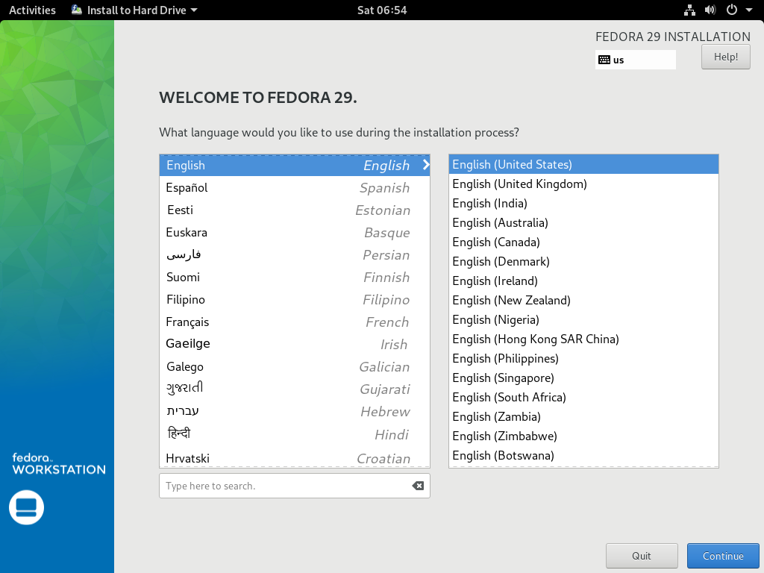Select Eesti (Estonian) language
This screenshot has width=764, height=573.
[294, 210]
